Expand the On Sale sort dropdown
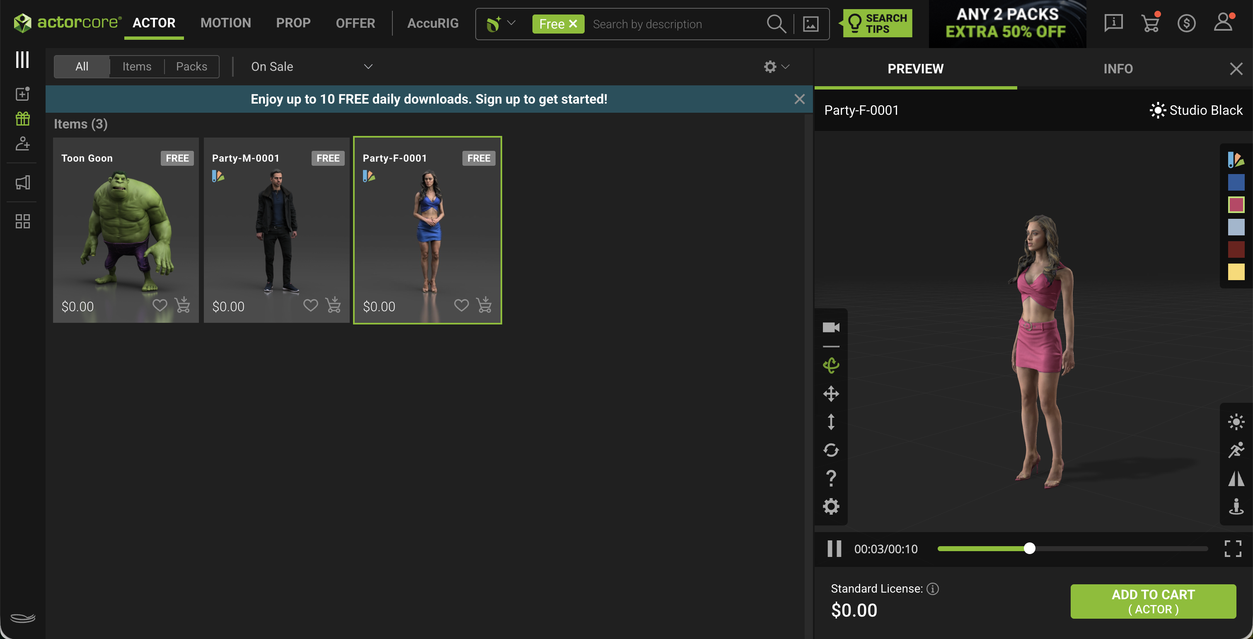The image size is (1253, 639). tap(312, 67)
